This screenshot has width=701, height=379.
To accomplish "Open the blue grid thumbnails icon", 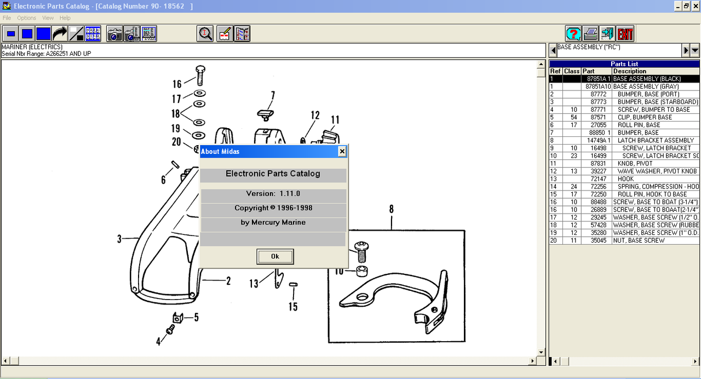I will [x=93, y=34].
